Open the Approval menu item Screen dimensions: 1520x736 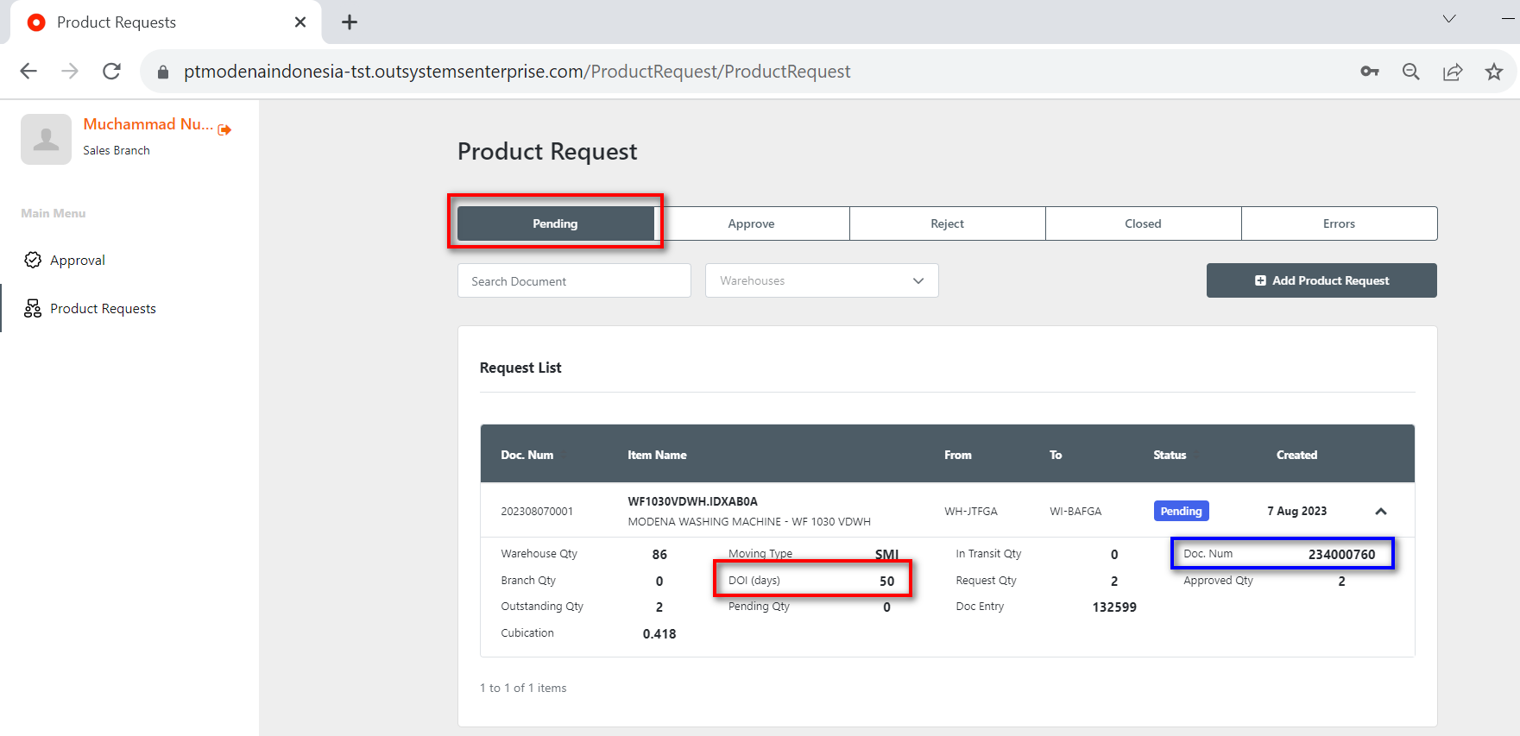(x=77, y=261)
